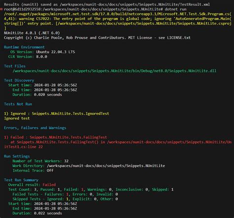Click the CLR Version value '8.0.0'
234x218 pixels.
click(x=41, y=57)
